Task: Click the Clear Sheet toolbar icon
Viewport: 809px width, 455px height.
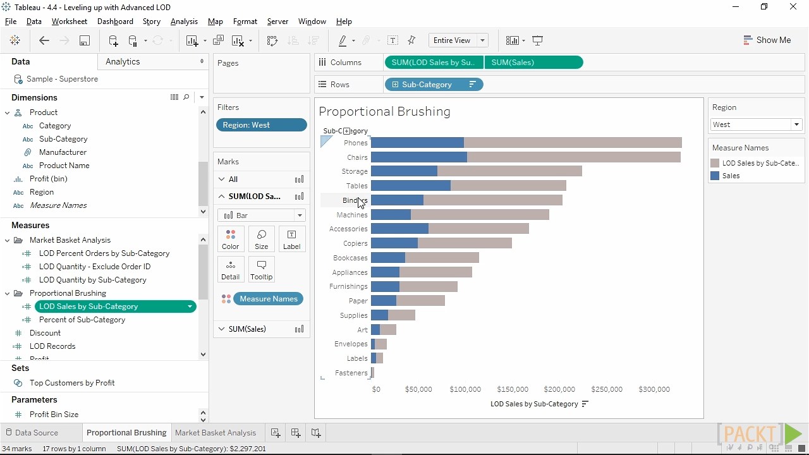Action: tap(238, 40)
